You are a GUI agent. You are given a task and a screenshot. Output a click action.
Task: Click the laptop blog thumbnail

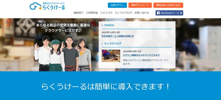(111, 56)
